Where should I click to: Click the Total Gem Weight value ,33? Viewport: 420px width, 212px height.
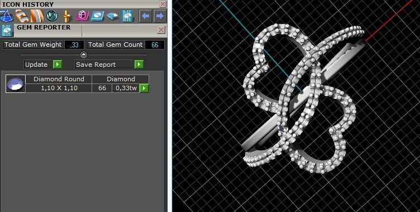coord(74,45)
